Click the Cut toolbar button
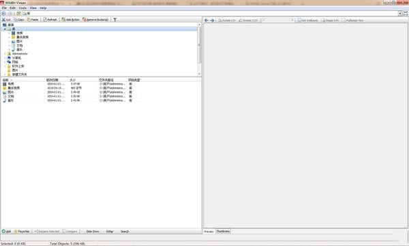This screenshot has height=246, width=409. click(x=6, y=20)
